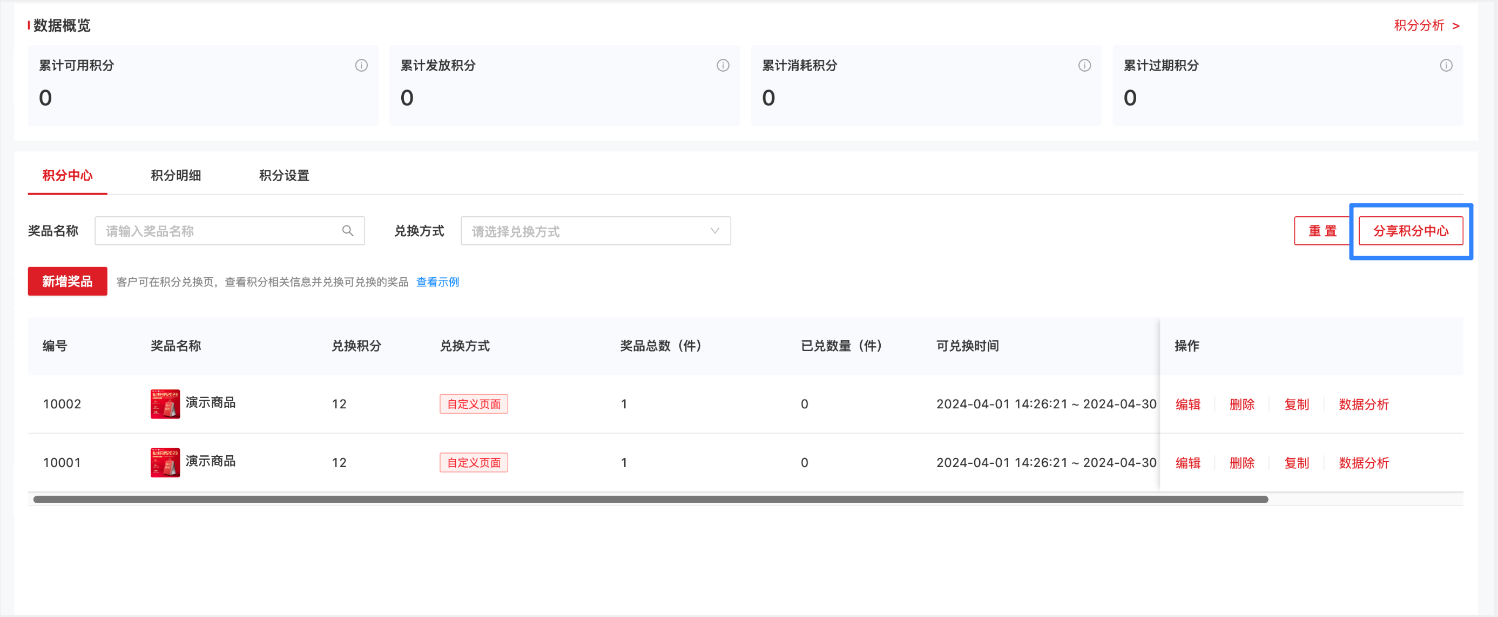
Task: Click 演示商品 name in row 10002
Action: [211, 402]
